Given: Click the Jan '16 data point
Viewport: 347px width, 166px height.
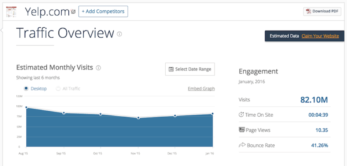Looking at the screenshot, I should point(213,114).
